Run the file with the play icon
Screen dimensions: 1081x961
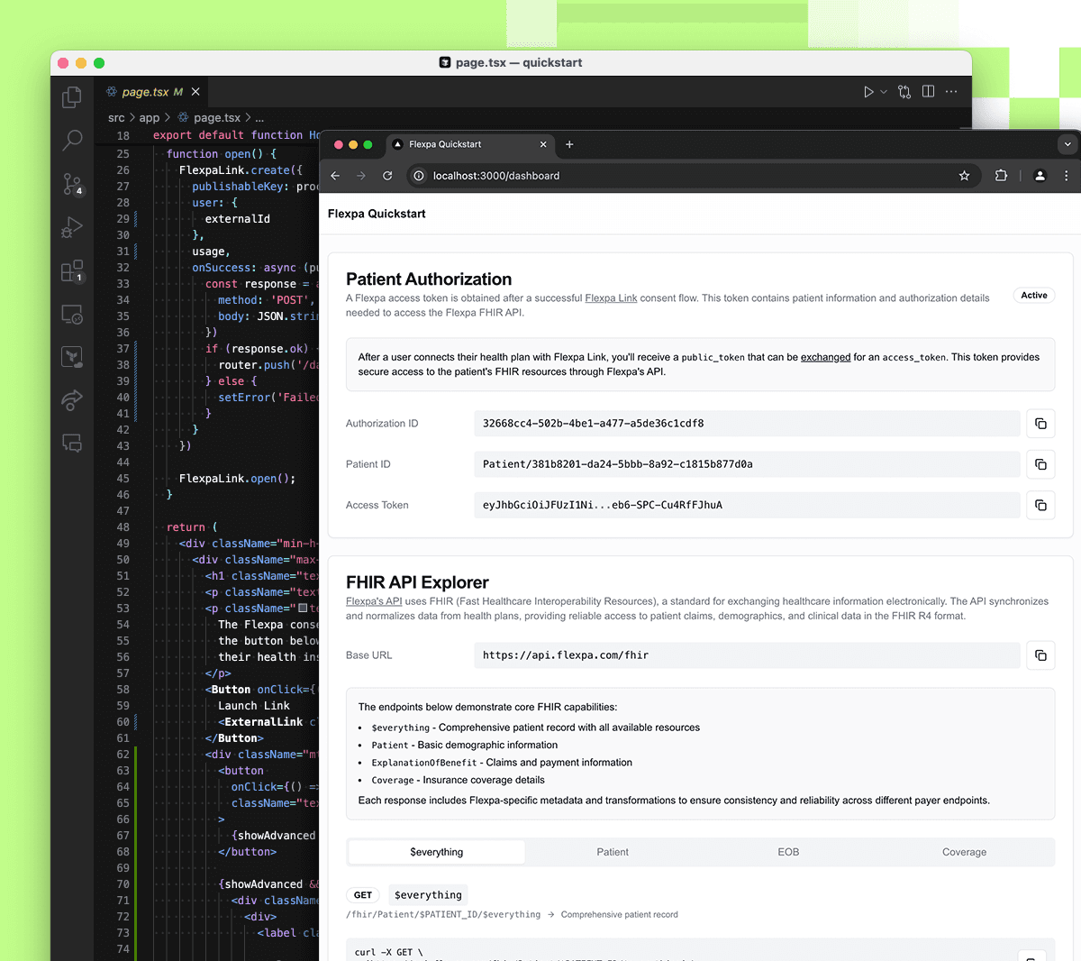click(x=868, y=92)
